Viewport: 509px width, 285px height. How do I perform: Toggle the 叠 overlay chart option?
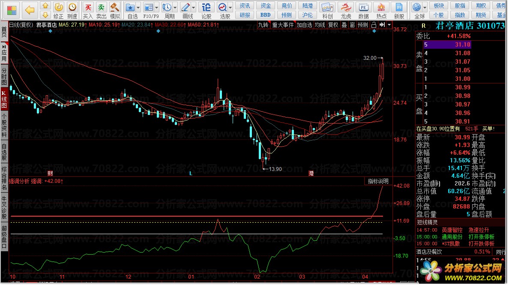coord(344,25)
